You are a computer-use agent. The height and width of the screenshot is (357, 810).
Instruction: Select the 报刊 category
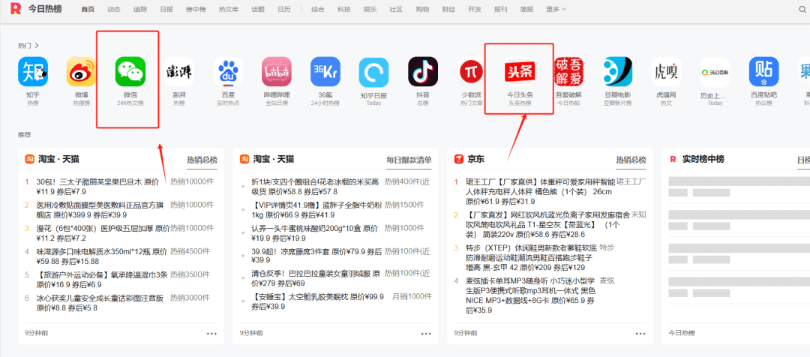click(500, 9)
